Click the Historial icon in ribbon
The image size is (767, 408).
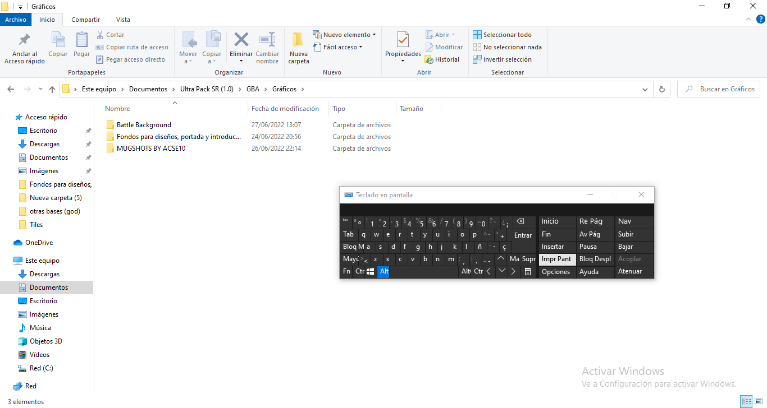[430, 59]
